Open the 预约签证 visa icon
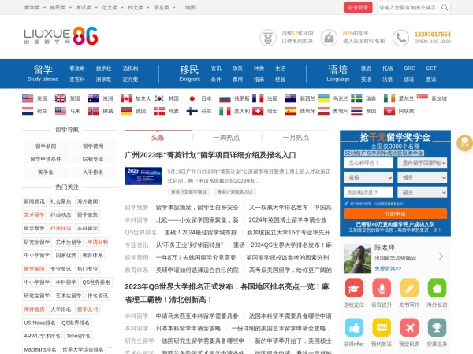This screenshot has width=473, height=354. [382, 329]
